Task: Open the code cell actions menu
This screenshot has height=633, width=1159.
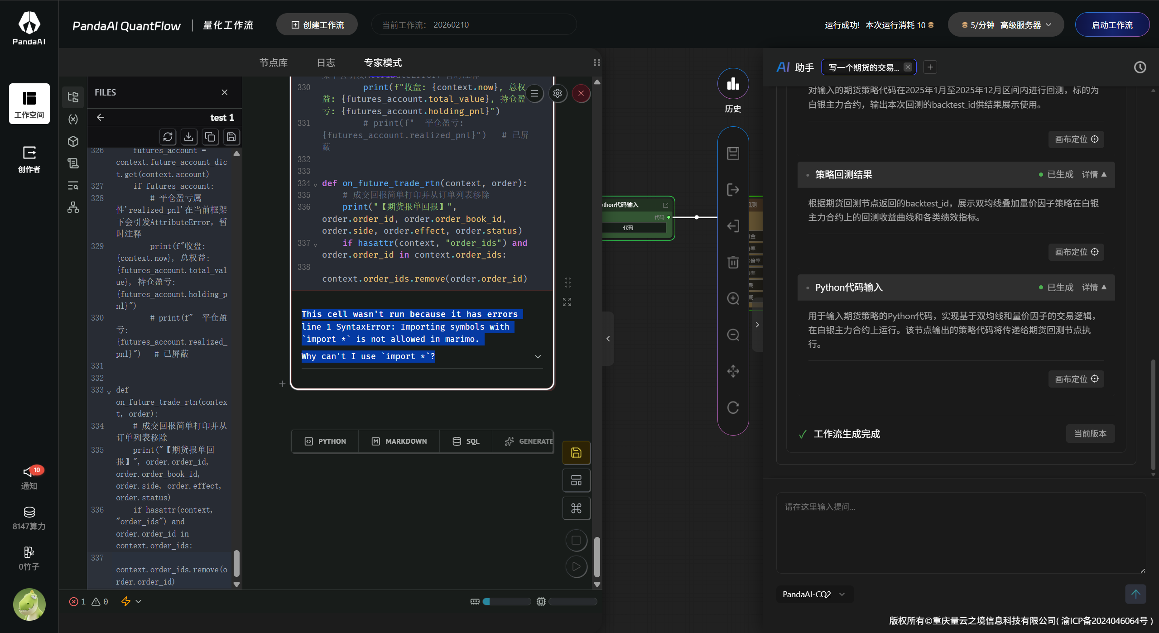Action: pos(534,94)
